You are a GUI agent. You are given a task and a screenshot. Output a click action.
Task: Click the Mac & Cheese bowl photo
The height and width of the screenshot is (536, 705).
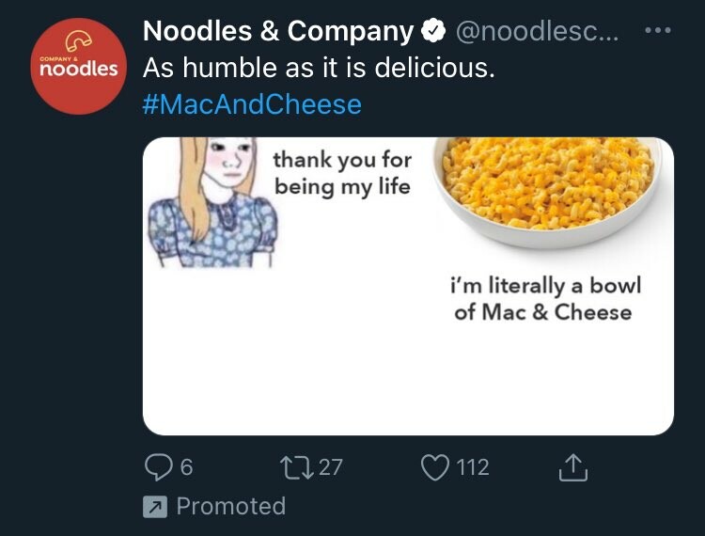tap(547, 188)
